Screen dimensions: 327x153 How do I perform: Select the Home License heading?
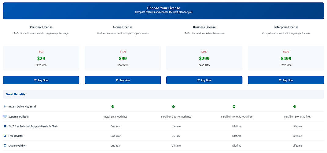point(123,27)
